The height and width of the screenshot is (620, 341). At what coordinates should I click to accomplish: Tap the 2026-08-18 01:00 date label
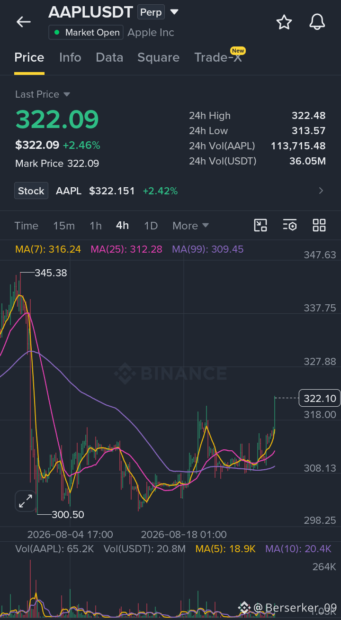point(184,535)
